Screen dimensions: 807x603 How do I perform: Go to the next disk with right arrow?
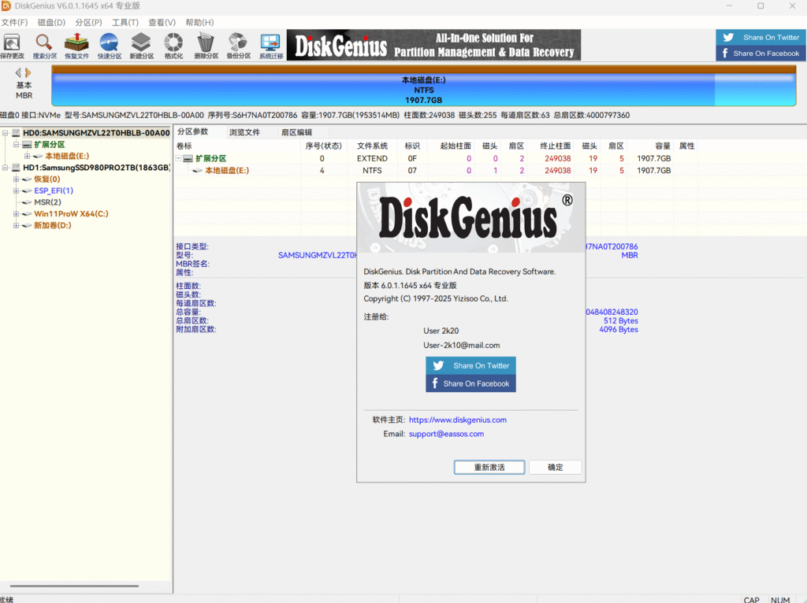tap(29, 72)
